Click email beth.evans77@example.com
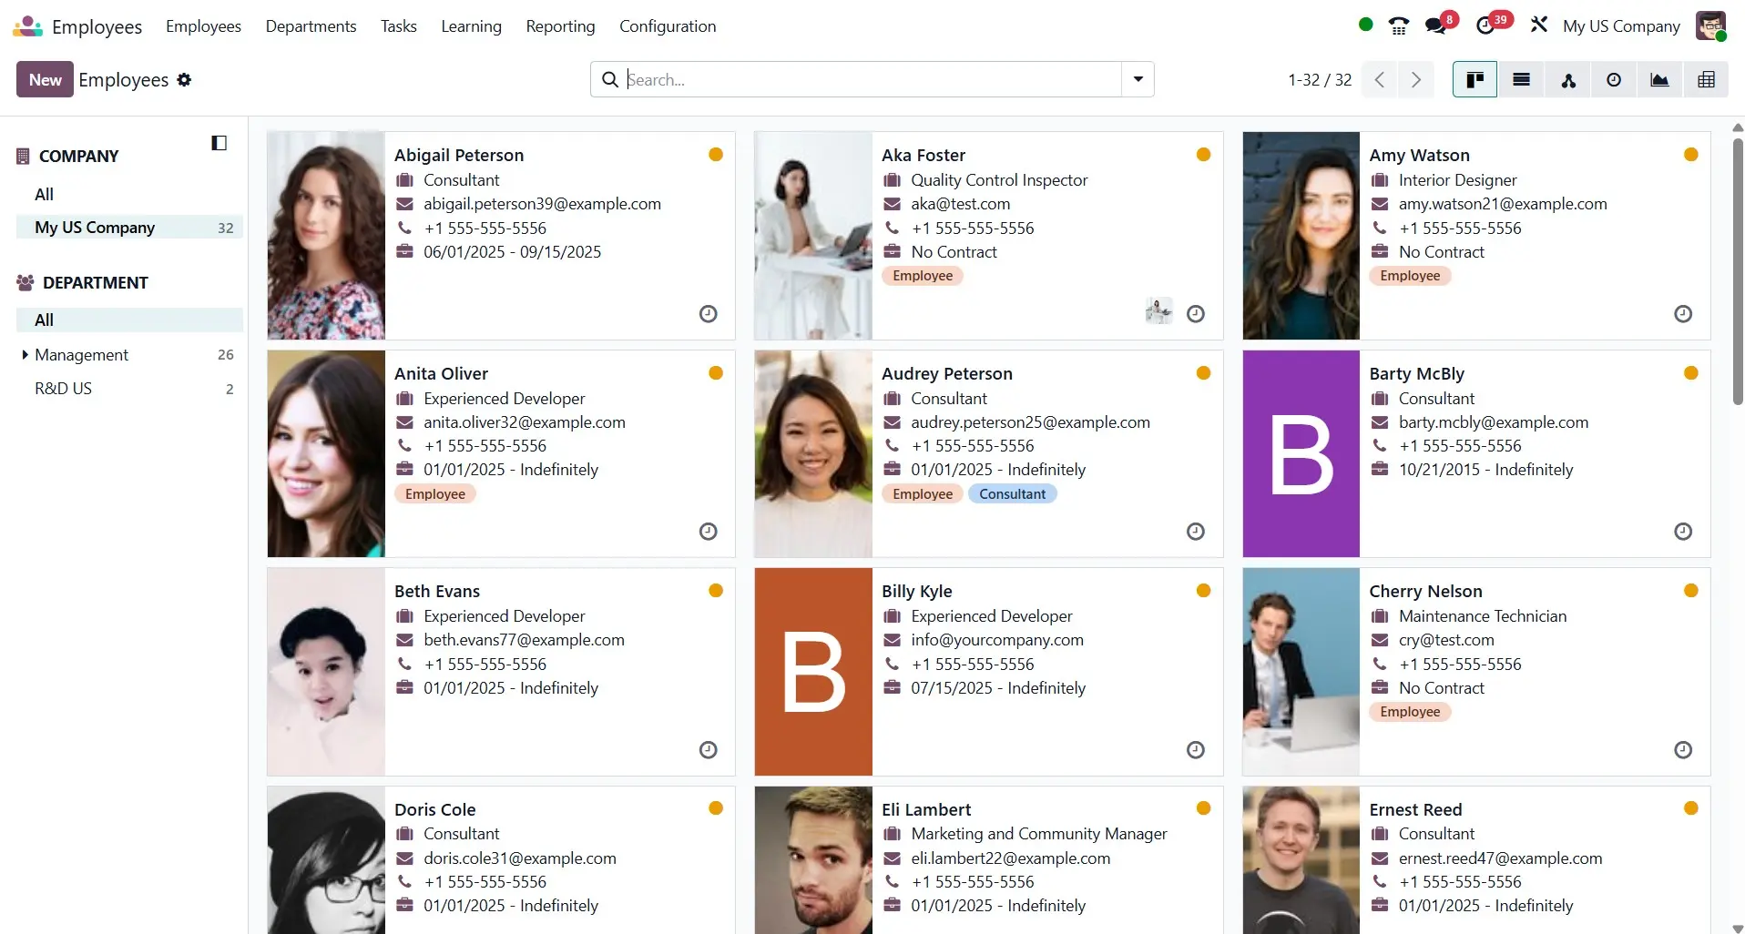Image resolution: width=1745 pixels, height=934 pixels. click(x=524, y=640)
